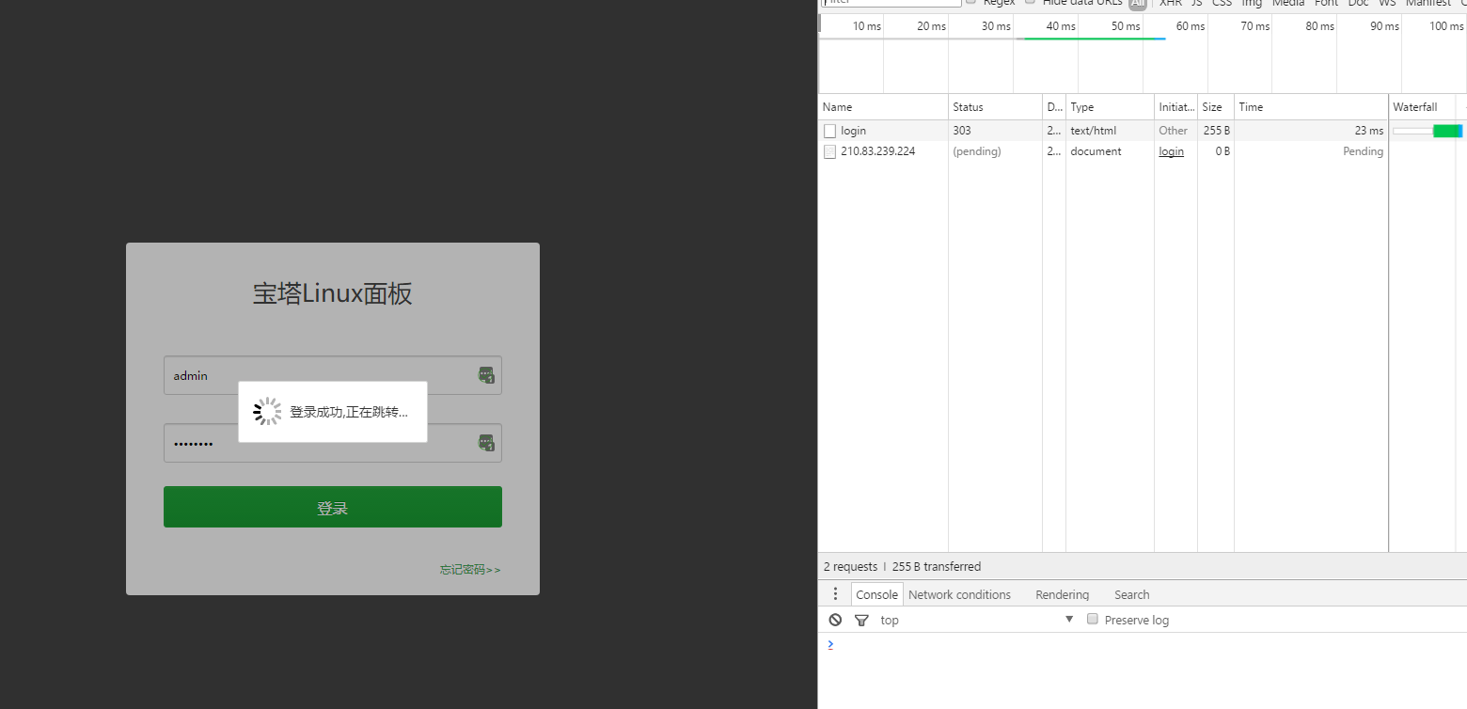This screenshot has height=709, width=1467.
Task: Toggle the console filter funnel icon
Action: click(861, 620)
